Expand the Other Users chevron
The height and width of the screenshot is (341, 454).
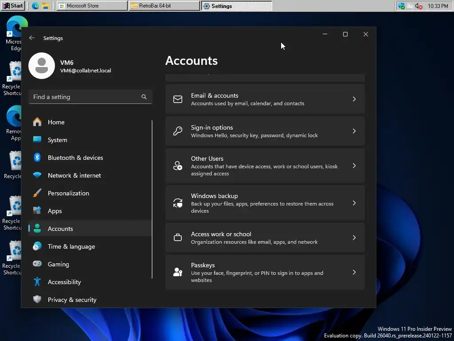click(354, 166)
